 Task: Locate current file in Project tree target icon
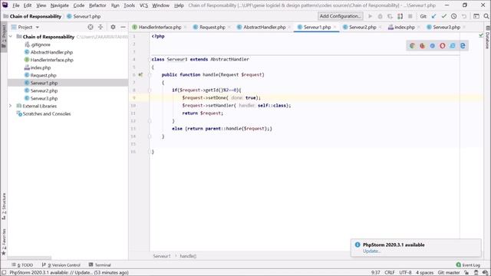pyautogui.click(x=91, y=28)
